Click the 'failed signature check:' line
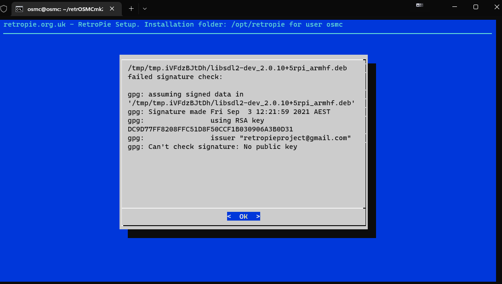502x284 pixels. pyautogui.click(x=175, y=77)
